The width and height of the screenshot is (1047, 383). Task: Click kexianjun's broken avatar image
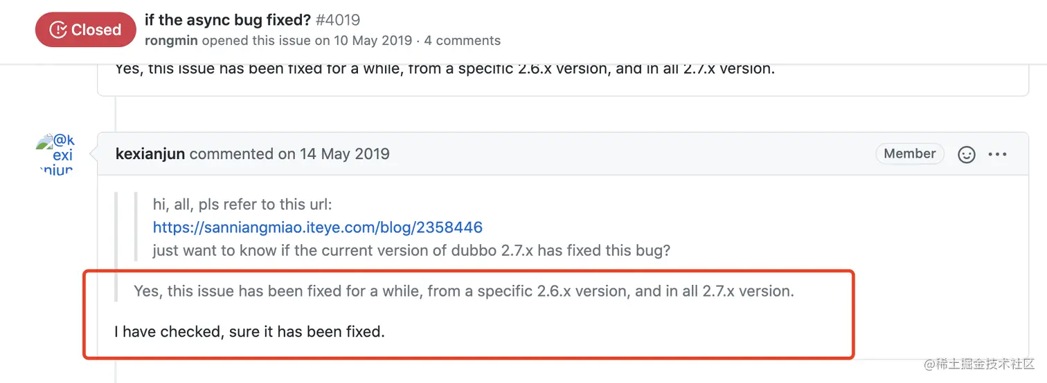55,155
